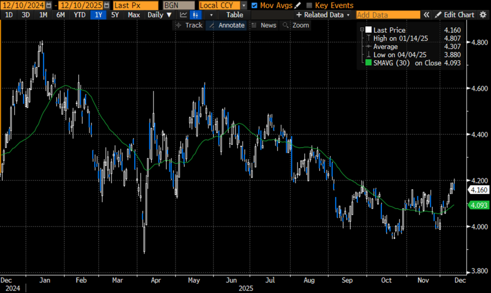
Task: Select the line chart type icon
Action: point(183,15)
